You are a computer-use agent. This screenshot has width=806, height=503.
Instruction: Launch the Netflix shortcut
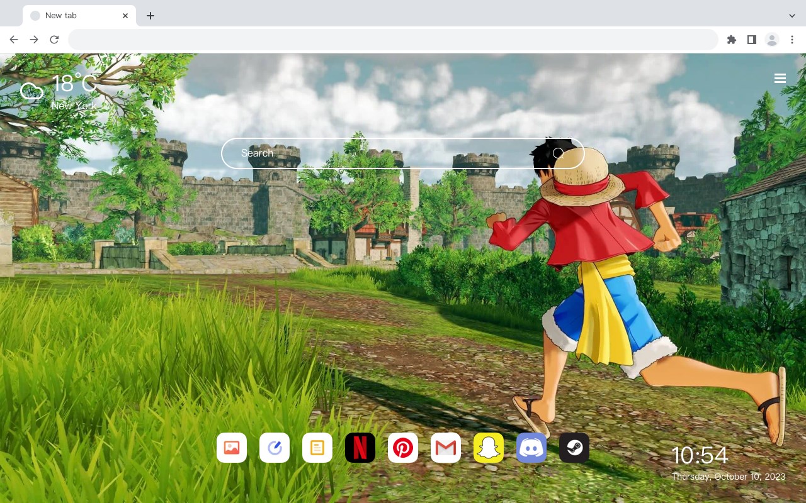pos(360,448)
